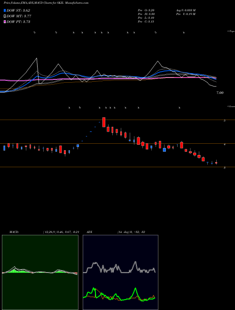
Task: Click the 'MACD:' panel heading
Action: (x=14, y=232)
